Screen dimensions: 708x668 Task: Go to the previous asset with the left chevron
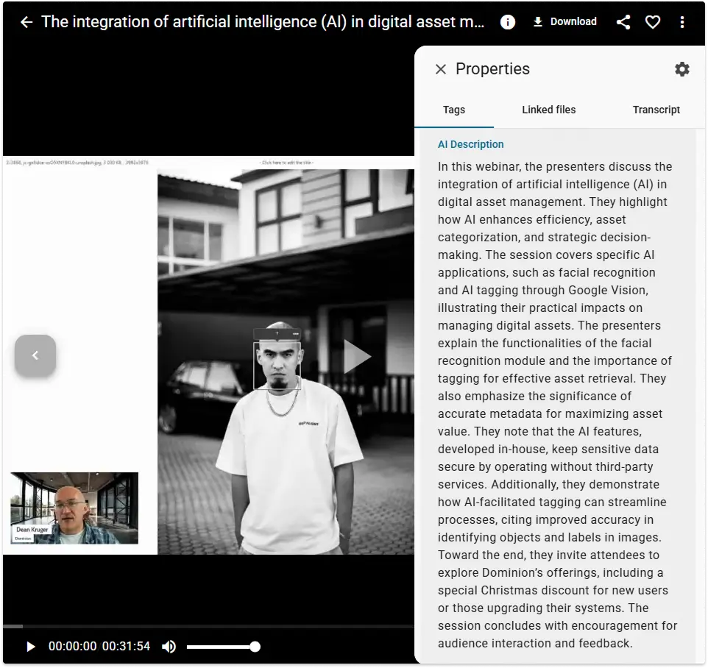click(35, 355)
